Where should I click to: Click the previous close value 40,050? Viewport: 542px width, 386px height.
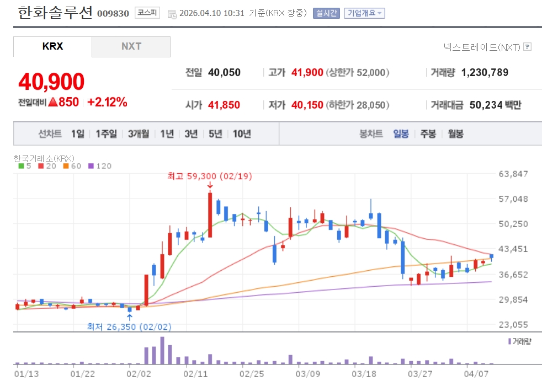(x=224, y=72)
